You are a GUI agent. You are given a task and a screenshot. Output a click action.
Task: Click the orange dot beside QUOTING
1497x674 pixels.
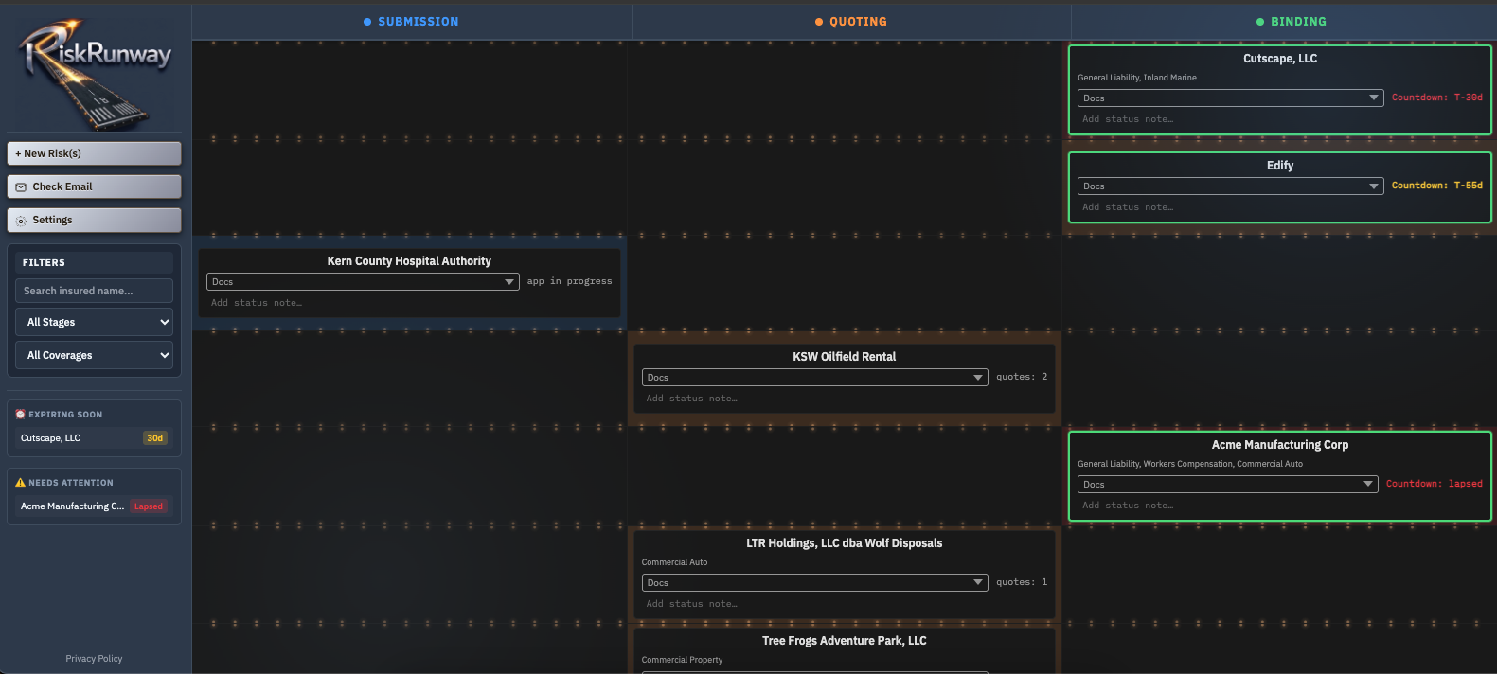click(819, 22)
